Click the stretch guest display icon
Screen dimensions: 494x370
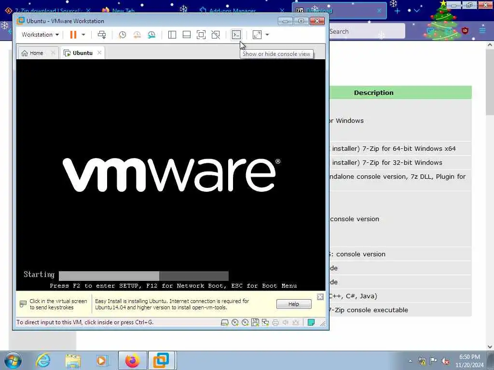tap(257, 35)
